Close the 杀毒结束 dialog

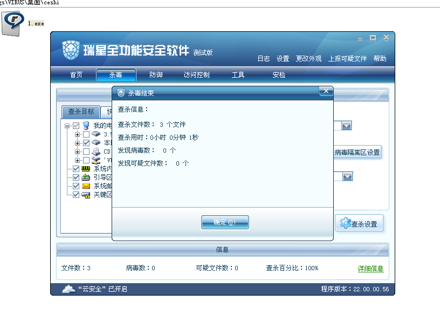coord(326,91)
